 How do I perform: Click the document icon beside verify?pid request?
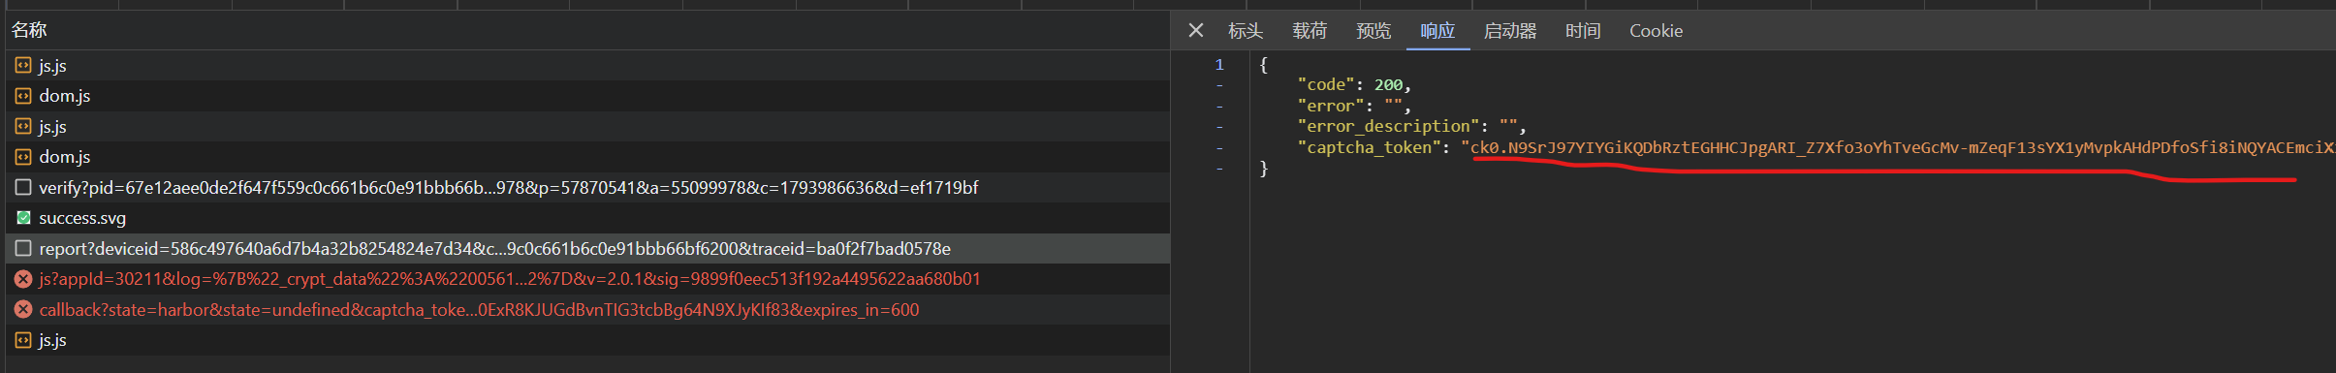[23, 187]
